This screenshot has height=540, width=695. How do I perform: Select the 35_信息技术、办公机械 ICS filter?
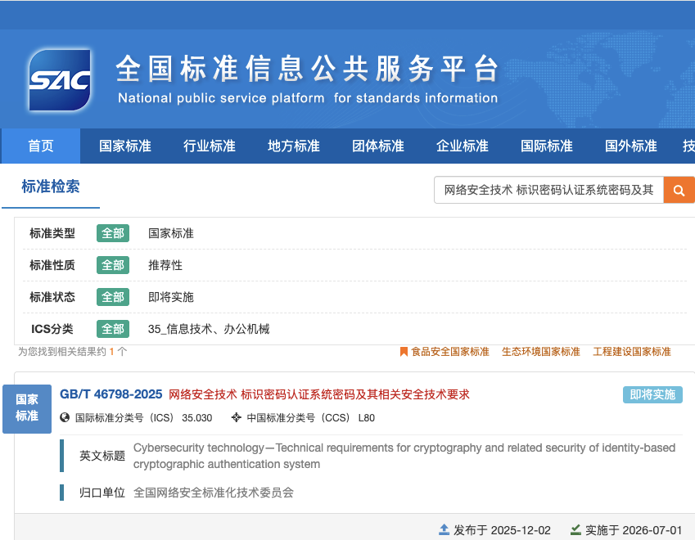pos(209,329)
